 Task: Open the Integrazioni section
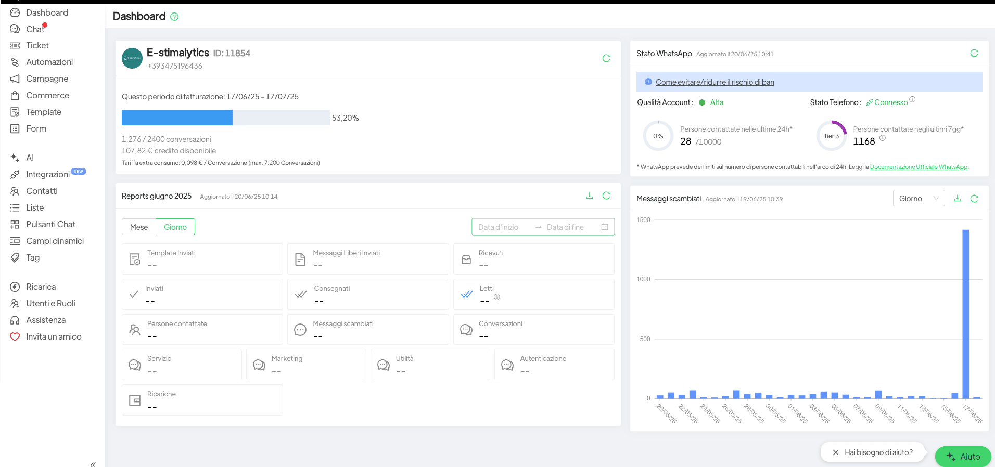[x=47, y=174]
